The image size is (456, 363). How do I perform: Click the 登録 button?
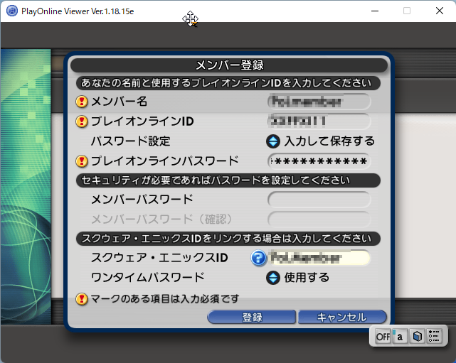(x=252, y=317)
